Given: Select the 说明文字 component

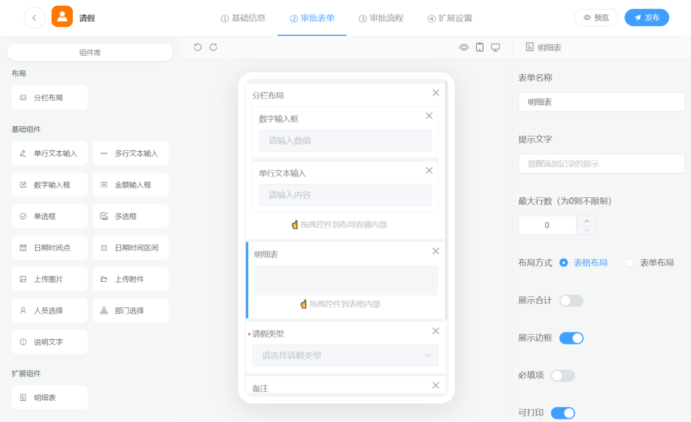Looking at the screenshot, I should (x=49, y=342).
